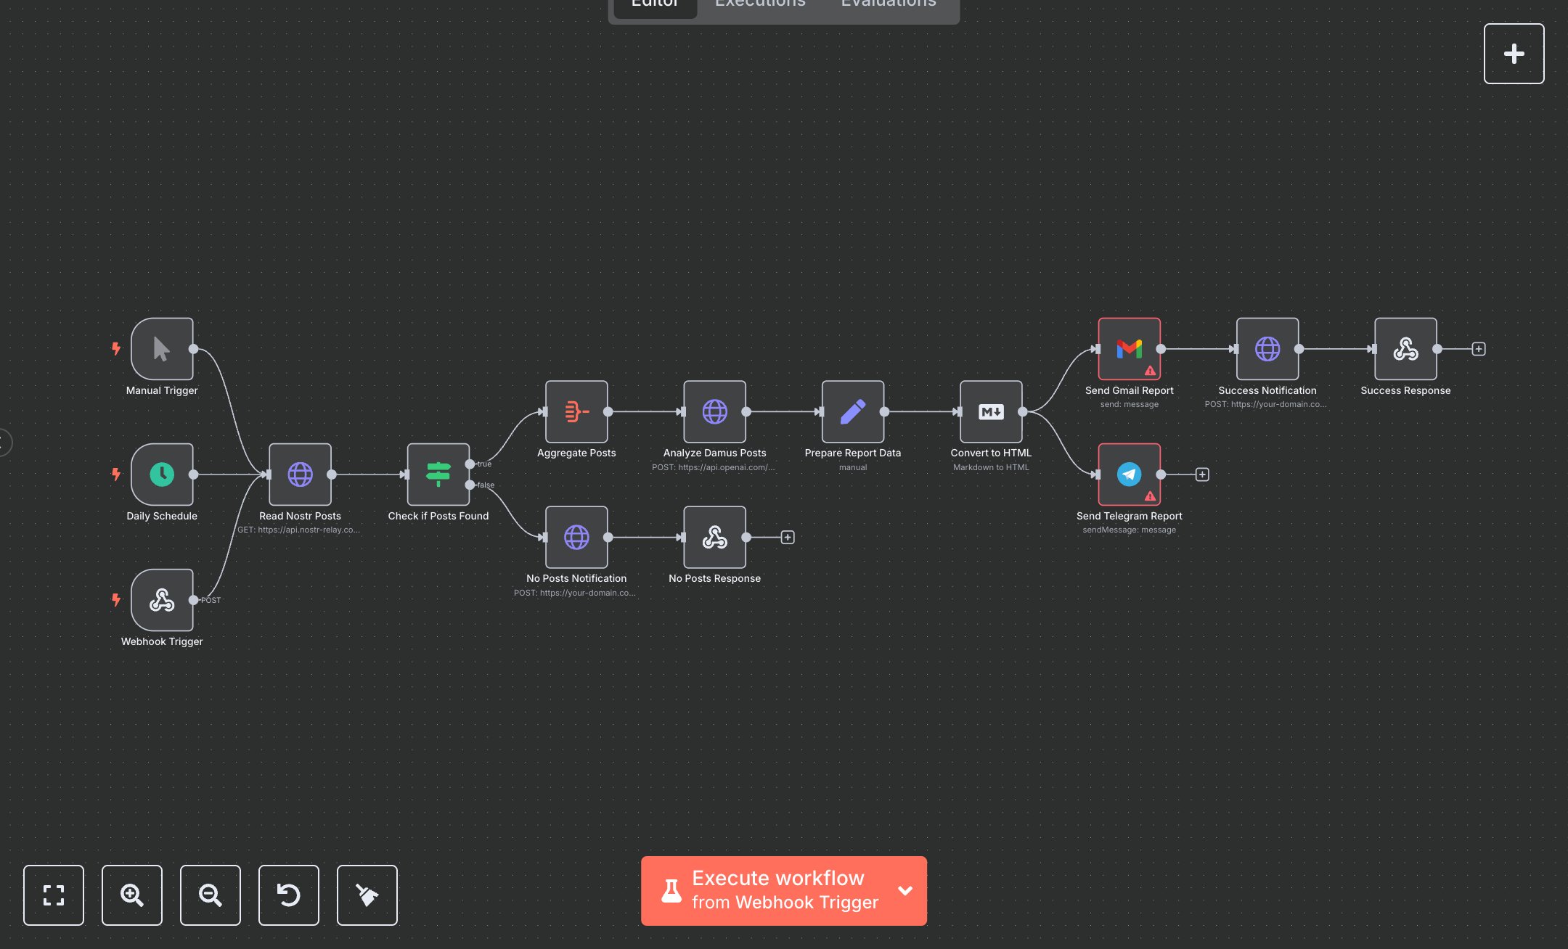The width and height of the screenshot is (1568, 949).
Task: Select the Prepare Report Data pencil node
Action: pyautogui.click(x=852, y=411)
